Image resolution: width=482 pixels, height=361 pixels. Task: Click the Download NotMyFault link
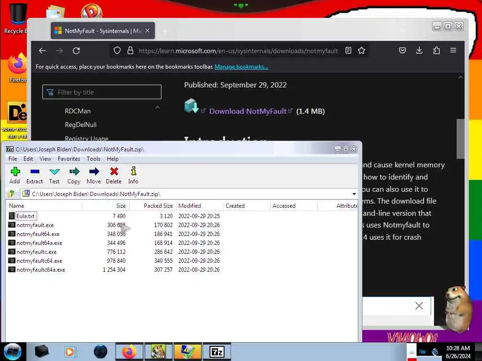pyautogui.click(x=248, y=111)
